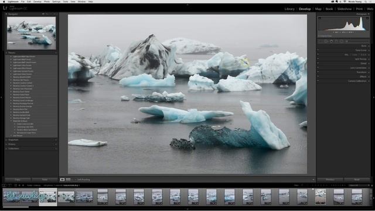Screen dimensions: 375x211
Task: Switch to the Library module
Action: (289, 9)
